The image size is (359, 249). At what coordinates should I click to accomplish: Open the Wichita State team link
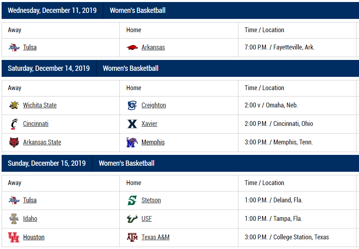(x=40, y=105)
